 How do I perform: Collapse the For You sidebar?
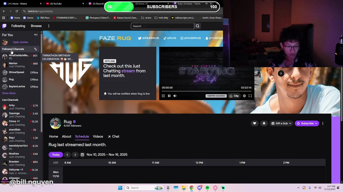point(36,35)
